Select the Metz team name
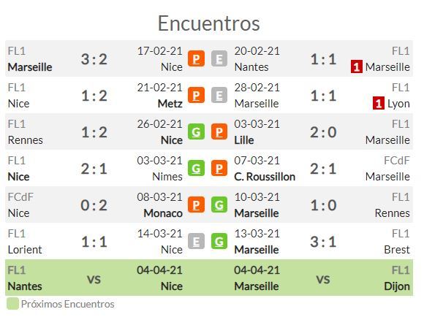Viewport: 424px width, 317px height. point(170,104)
